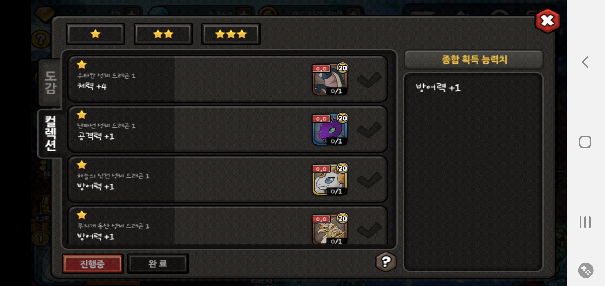Select the 컬렉션 side tab
This screenshot has width=605, height=286.
pos(50,133)
